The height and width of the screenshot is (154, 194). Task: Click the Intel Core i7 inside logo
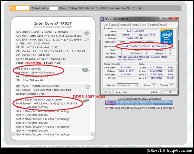pos(167,36)
